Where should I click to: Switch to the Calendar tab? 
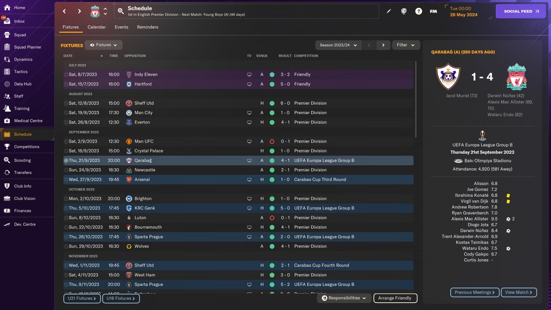(x=96, y=27)
